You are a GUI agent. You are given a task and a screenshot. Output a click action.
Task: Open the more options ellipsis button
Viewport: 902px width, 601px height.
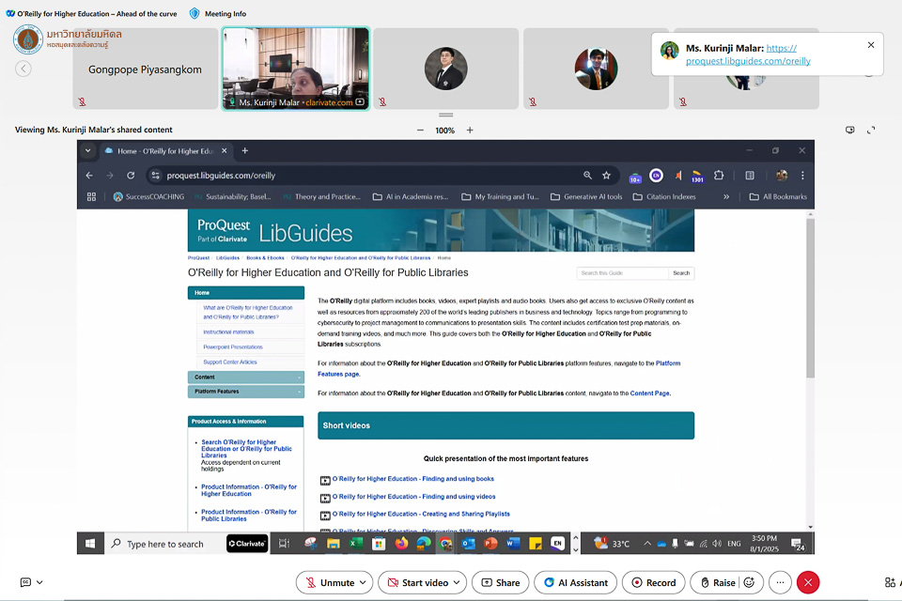coord(780,582)
